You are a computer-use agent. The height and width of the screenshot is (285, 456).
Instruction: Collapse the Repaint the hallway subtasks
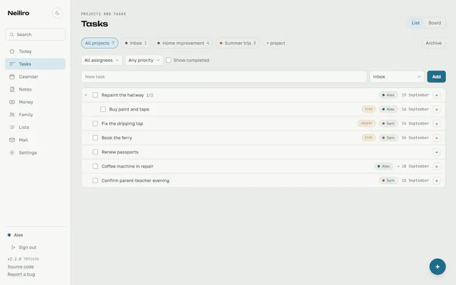pyautogui.click(x=86, y=95)
